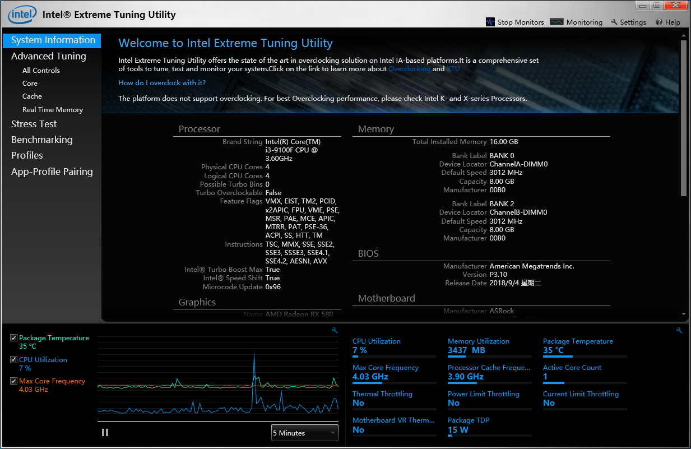Click Package Temperature 35 °C monitor tile
This screenshot has width=691, height=449.
tap(585, 348)
